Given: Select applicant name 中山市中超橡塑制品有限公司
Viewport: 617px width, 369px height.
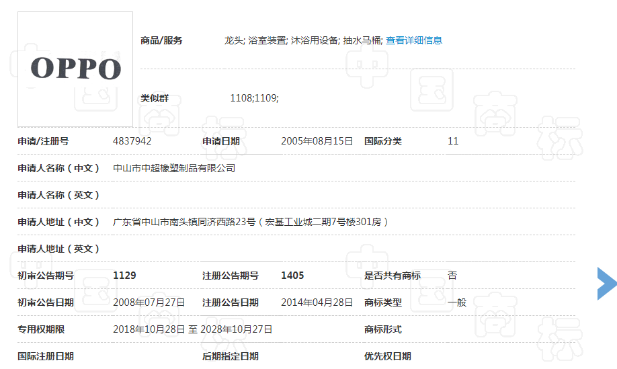Looking at the screenshot, I should pos(174,169).
